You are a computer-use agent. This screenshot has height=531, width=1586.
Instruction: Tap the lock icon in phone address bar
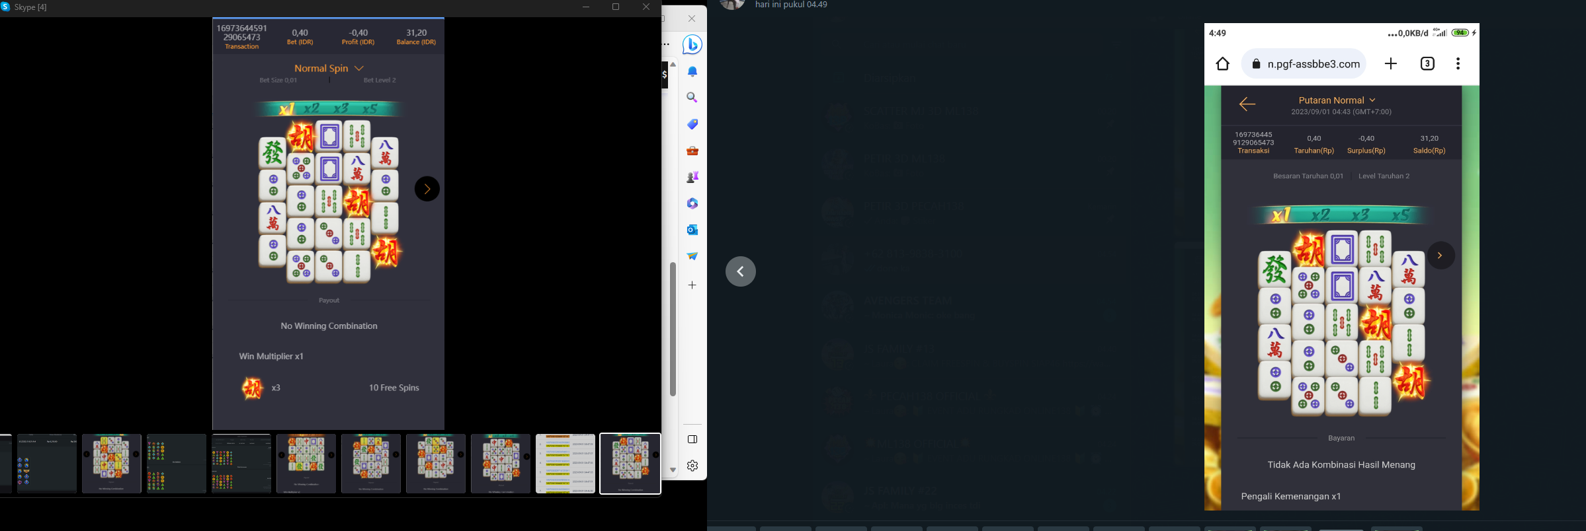pyautogui.click(x=1256, y=64)
